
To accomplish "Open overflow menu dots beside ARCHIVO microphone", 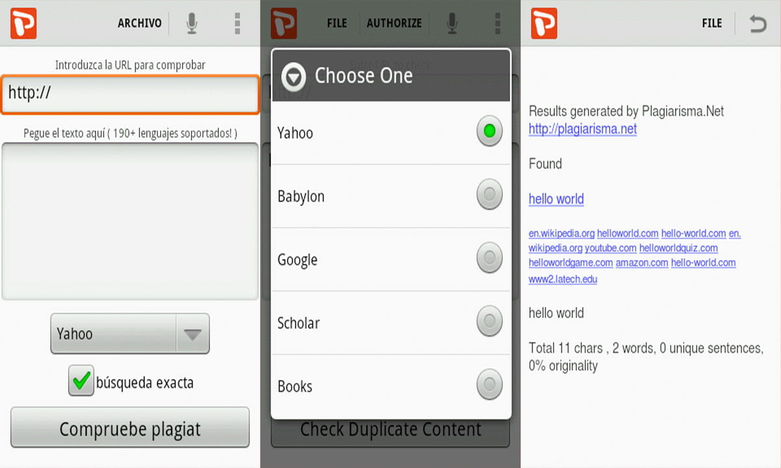I will click(x=238, y=23).
